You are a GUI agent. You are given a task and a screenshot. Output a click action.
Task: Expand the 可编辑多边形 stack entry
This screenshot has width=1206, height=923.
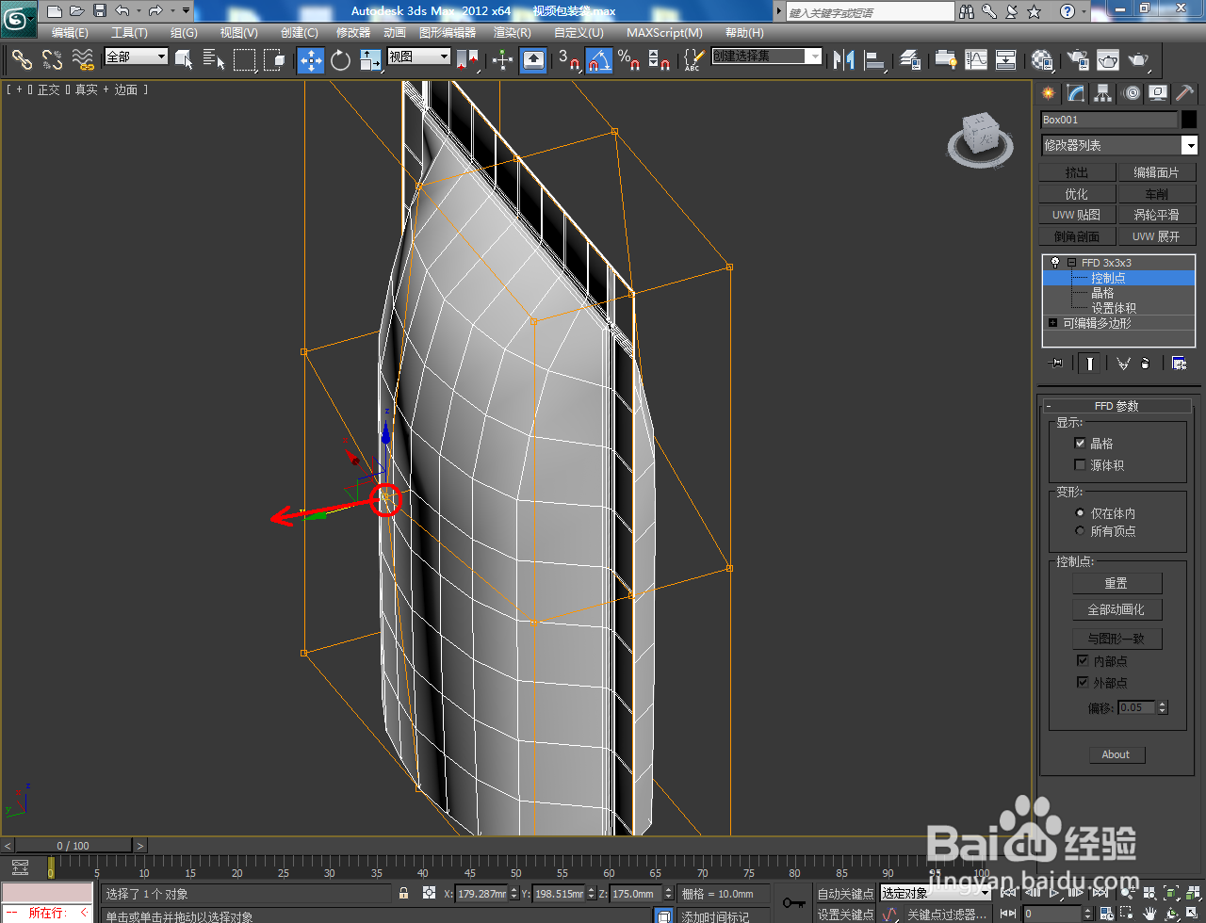point(1053,323)
